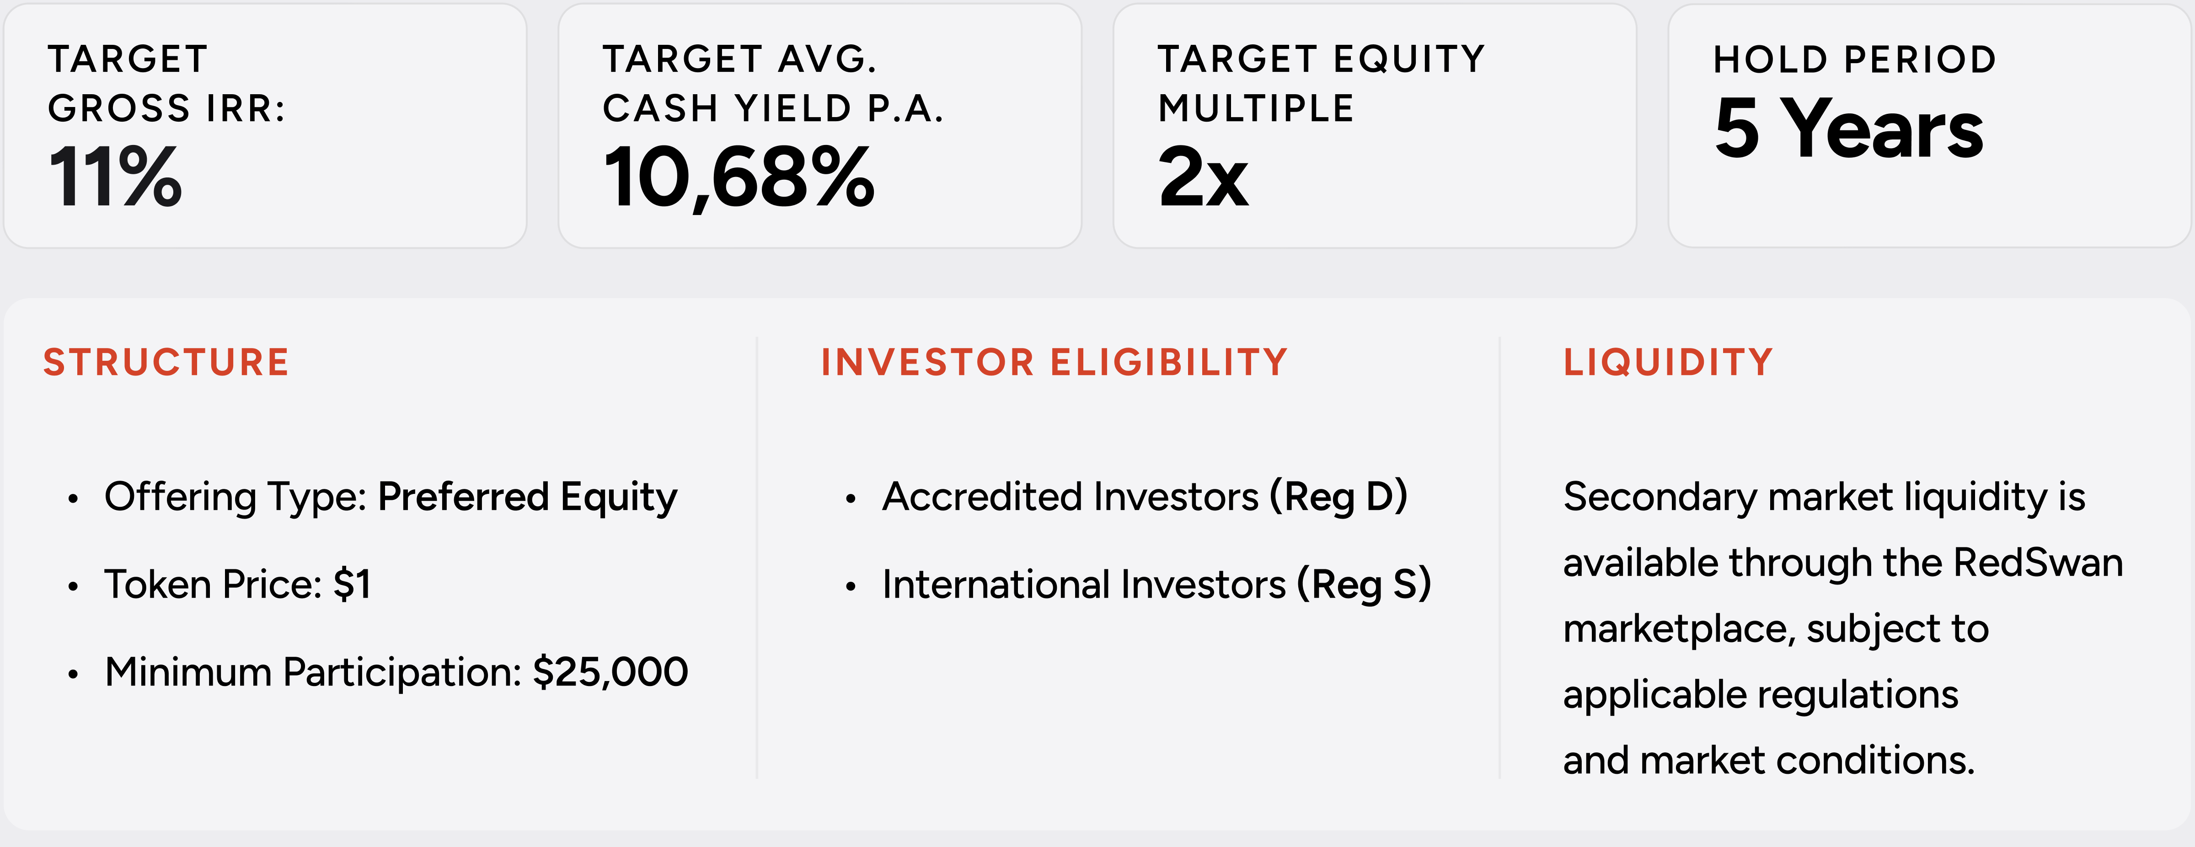Click the LIQUIDITY section heading
The image size is (2195, 847).
coord(1668,362)
